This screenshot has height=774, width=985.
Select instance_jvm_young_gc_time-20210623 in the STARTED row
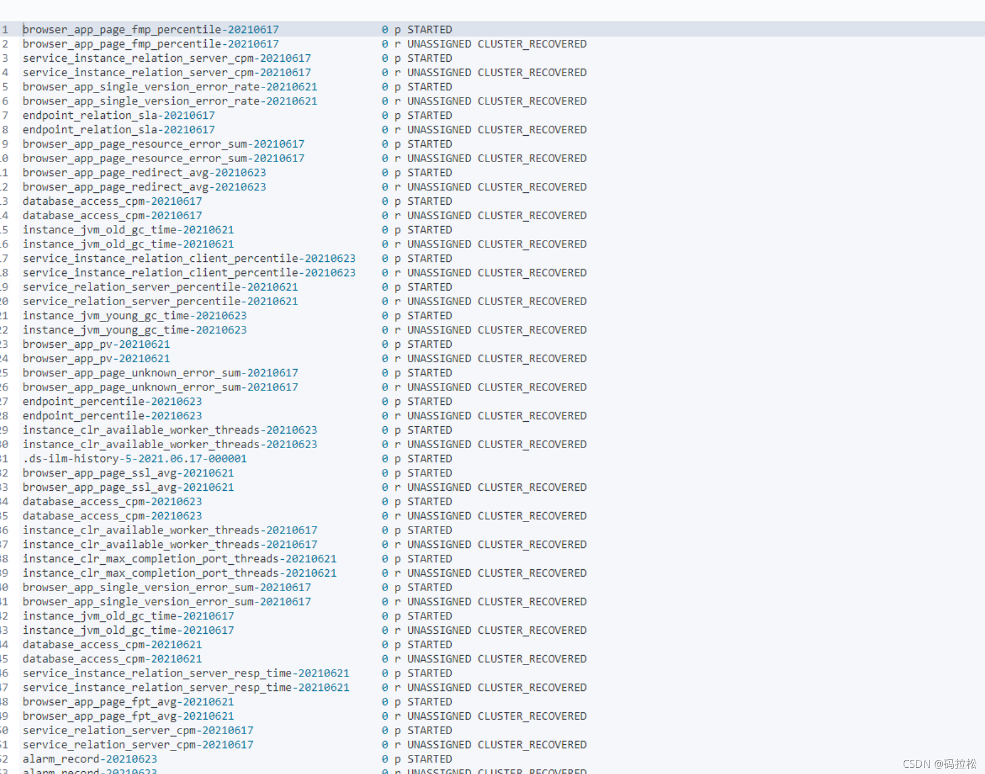point(135,316)
